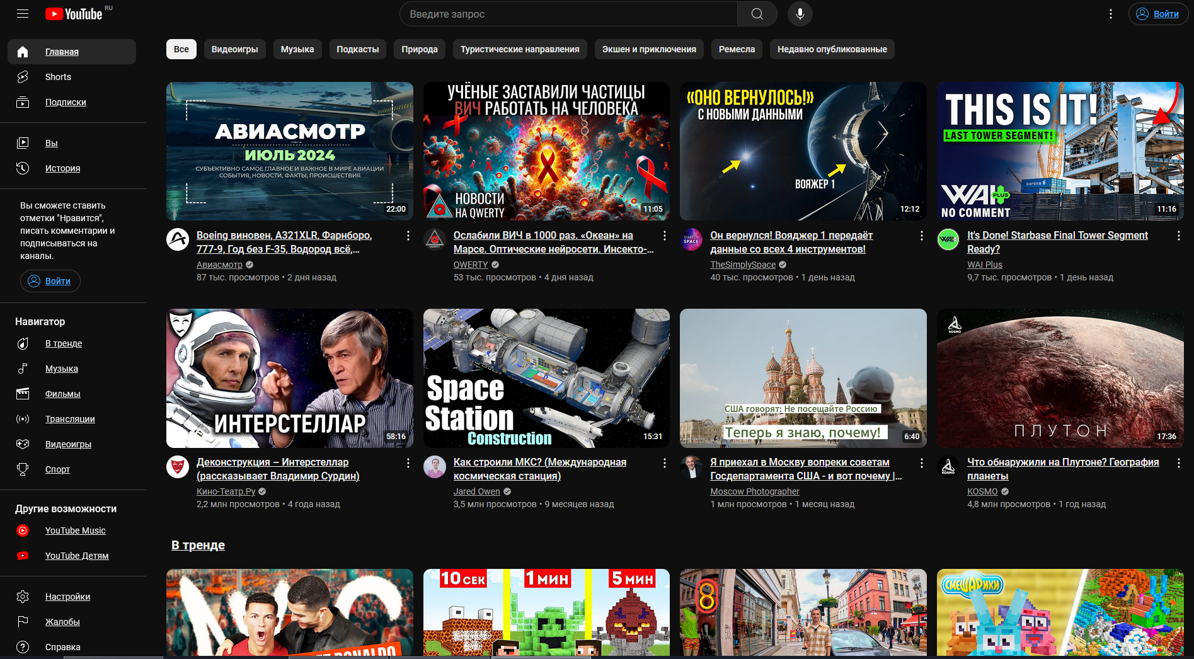The height and width of the screenshot is (659, 1194).
Task: Select the Природа filter chip
Action: click(x=420, y=49)
